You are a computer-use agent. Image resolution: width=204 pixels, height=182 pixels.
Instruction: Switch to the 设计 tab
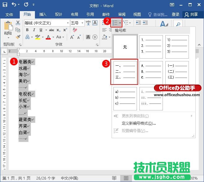[58, 14]
